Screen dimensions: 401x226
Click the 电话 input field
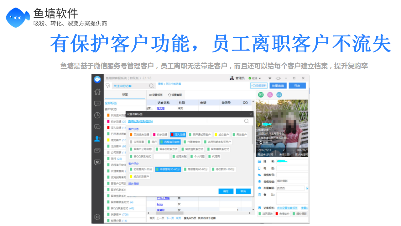pos(292,168)
